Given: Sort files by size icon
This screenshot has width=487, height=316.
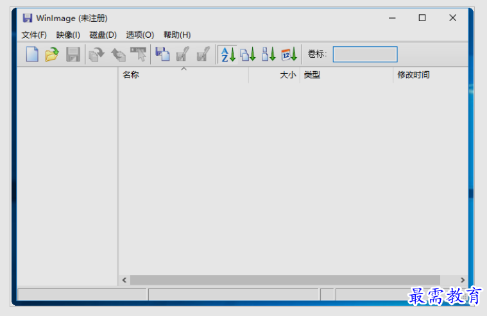Looking at the screenshot, I should click(269, 54).
